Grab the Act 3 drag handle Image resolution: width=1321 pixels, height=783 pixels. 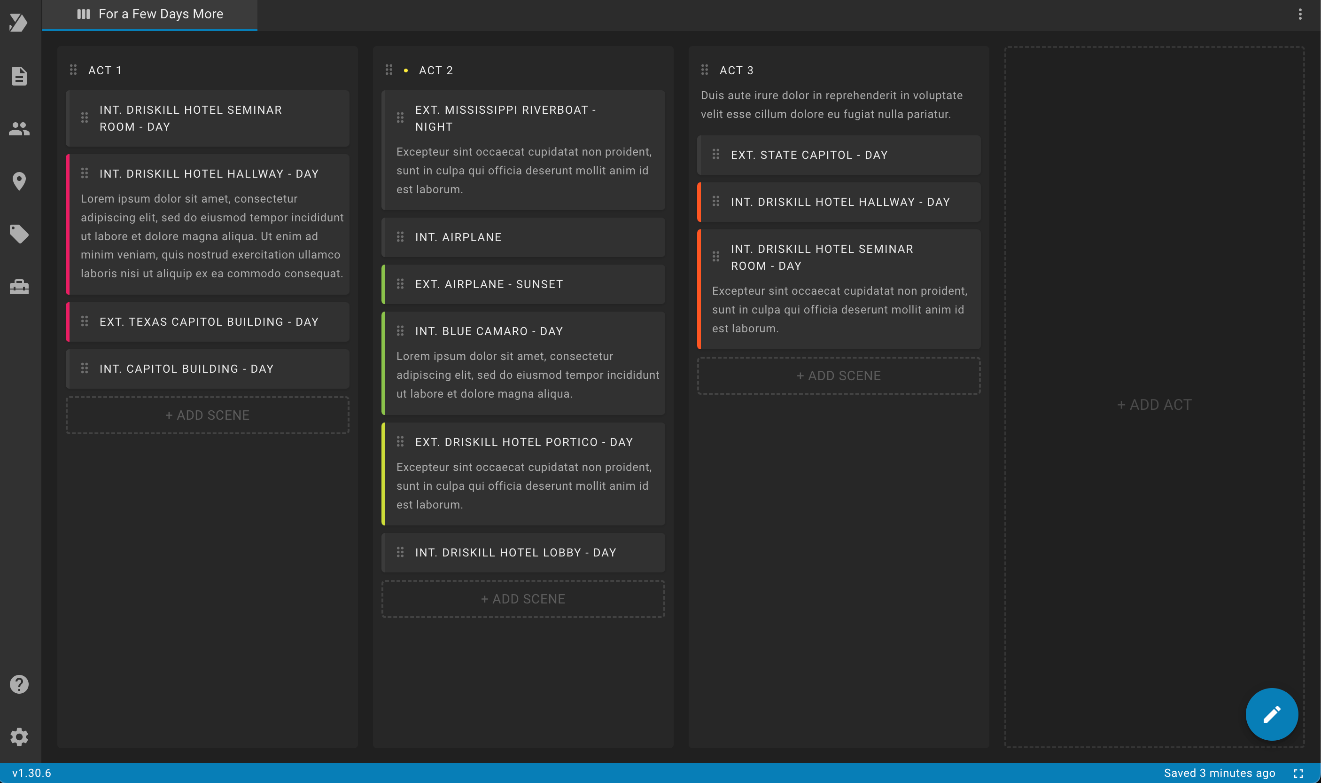[704, 70]
